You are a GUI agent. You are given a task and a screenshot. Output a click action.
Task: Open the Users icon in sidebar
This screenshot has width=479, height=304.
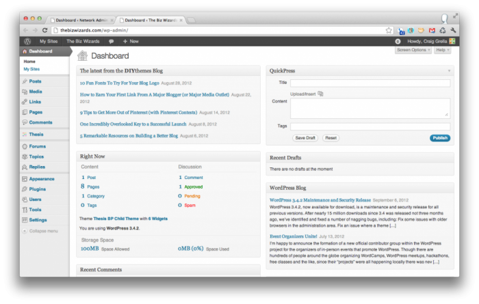pyautogui.click(x=25, y=199)
